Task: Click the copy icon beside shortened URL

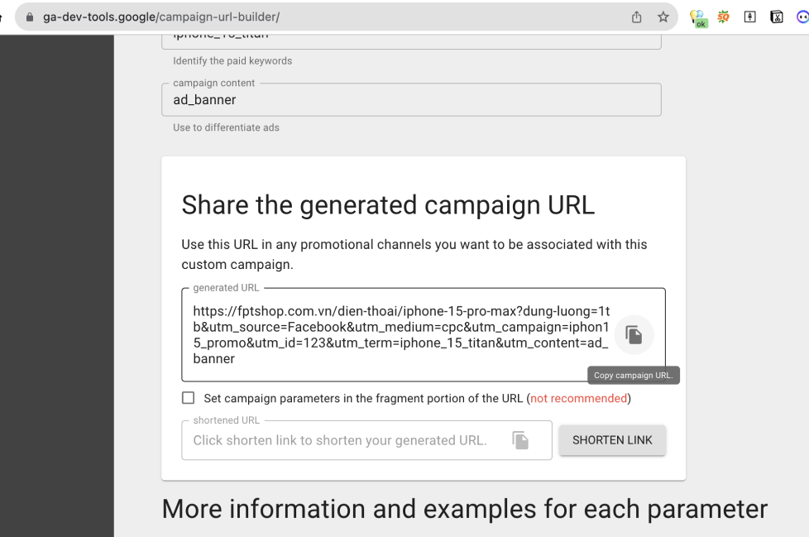Action: [520, 440]
